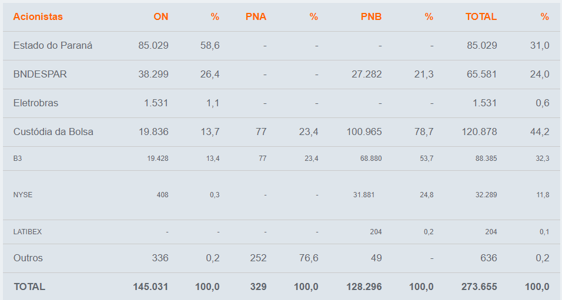
Task: Click the BNDESPAR shareholder name
Action: (40, 74)
